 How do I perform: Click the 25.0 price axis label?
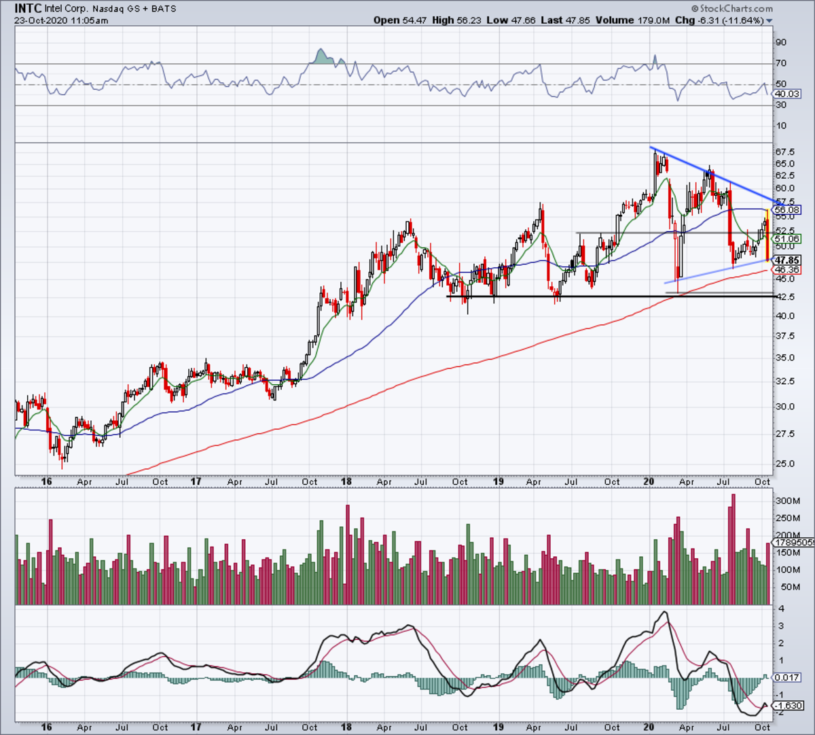click(784, 464)
